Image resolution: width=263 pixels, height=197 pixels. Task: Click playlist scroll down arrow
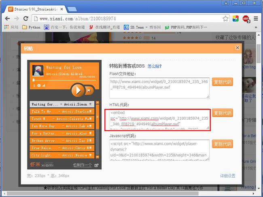98,157
